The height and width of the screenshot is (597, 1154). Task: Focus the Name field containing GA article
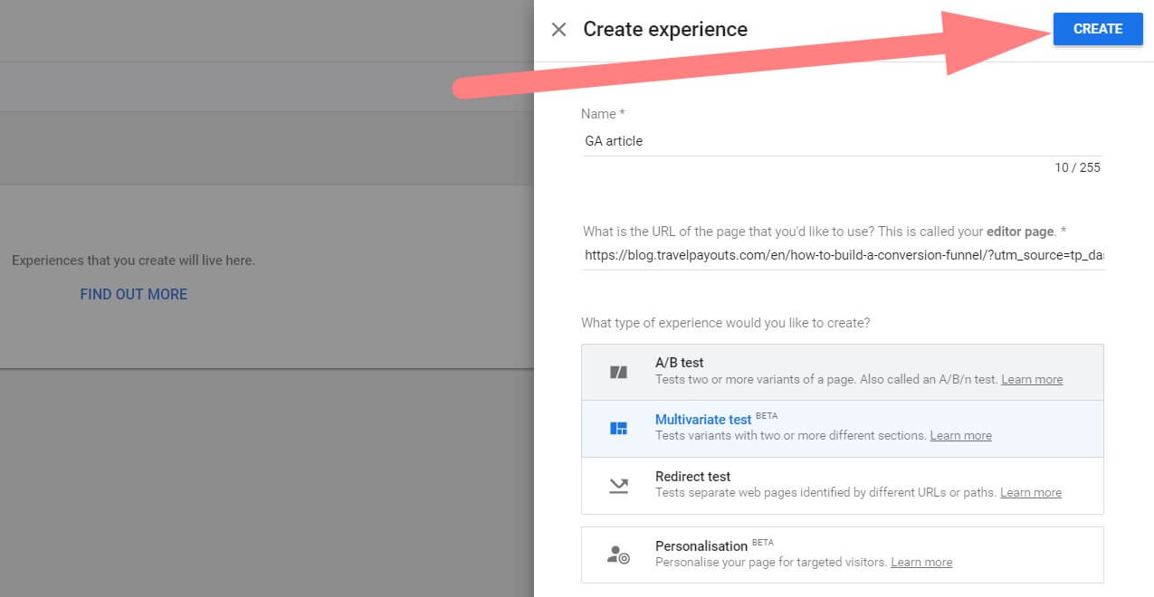[x=842, y=141]
